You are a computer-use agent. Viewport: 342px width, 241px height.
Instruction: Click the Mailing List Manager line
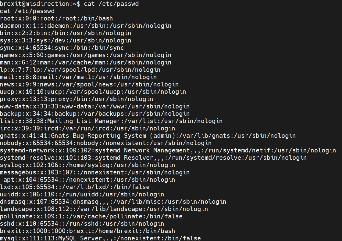111,121
